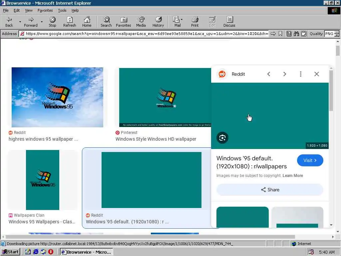Click the main page vertical scrollbar up arrow
The image size is (341, 256).
(338, 41)
